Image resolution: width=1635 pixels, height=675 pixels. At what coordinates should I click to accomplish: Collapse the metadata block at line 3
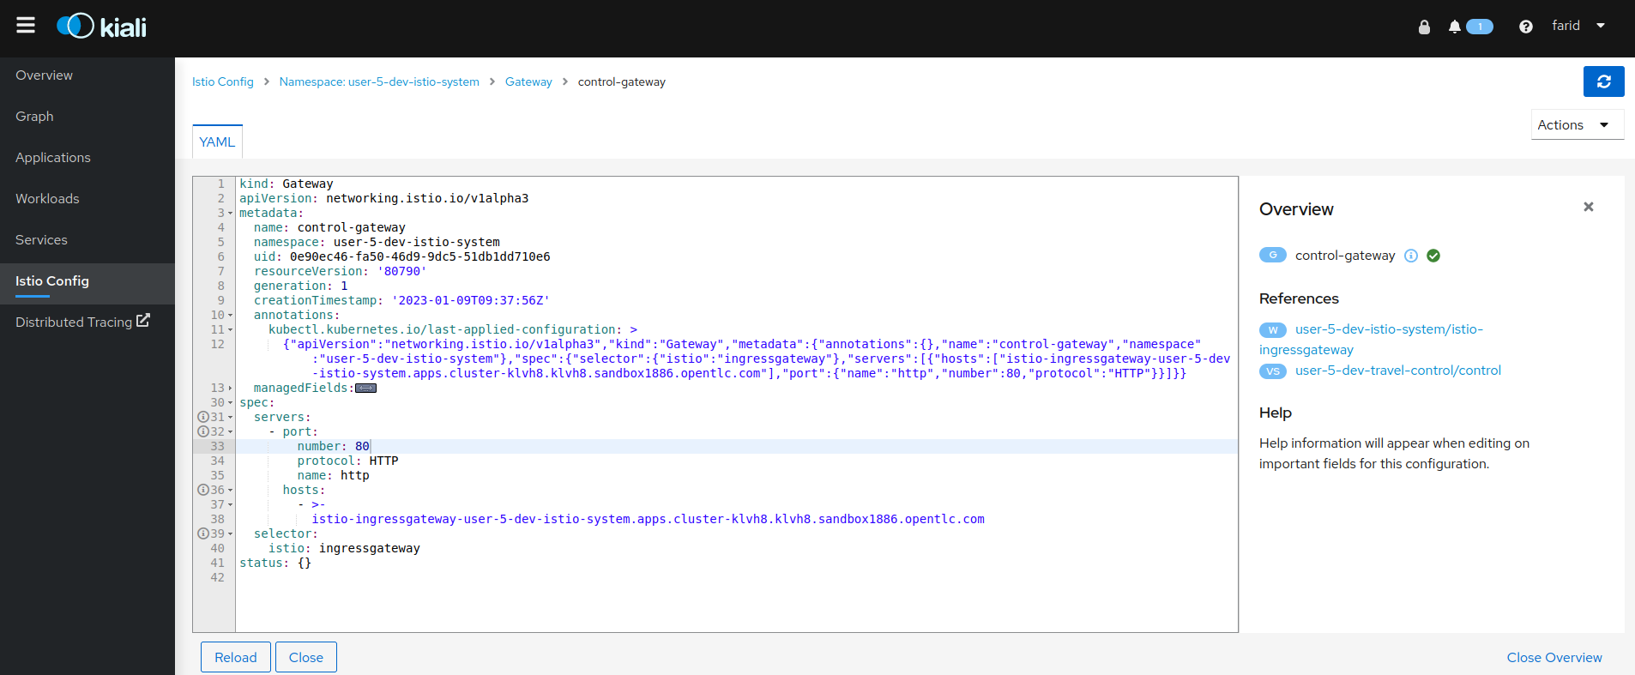click(x=230, y=214)
